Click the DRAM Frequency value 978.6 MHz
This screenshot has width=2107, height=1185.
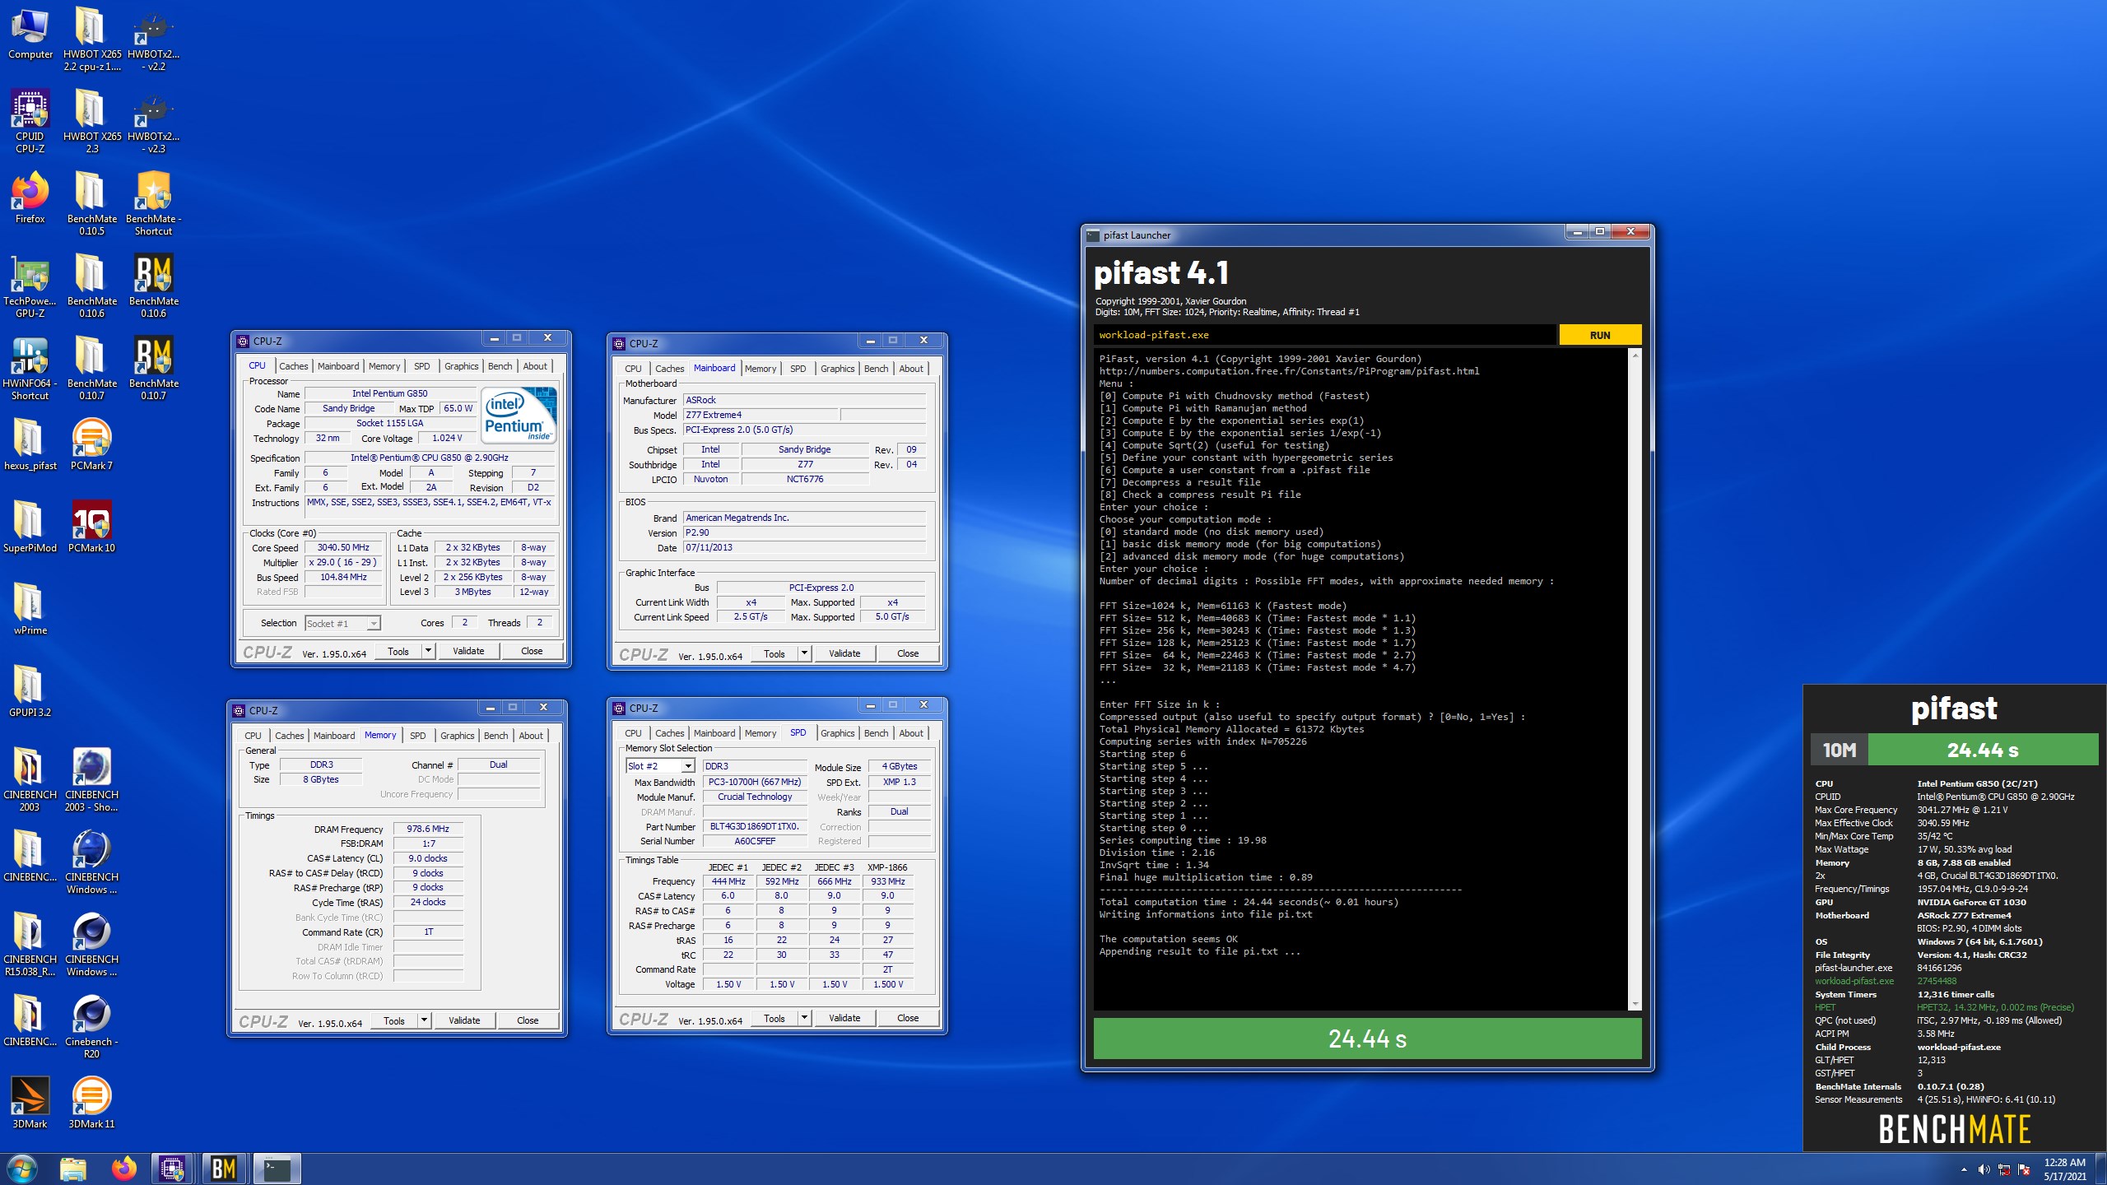tap(428, 829)
